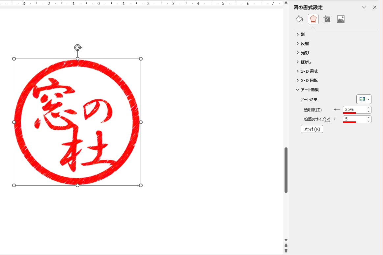Open the Fill & Line settings icon
The height and width of the screenshot is (255, 383).
[x=299, y=19]
